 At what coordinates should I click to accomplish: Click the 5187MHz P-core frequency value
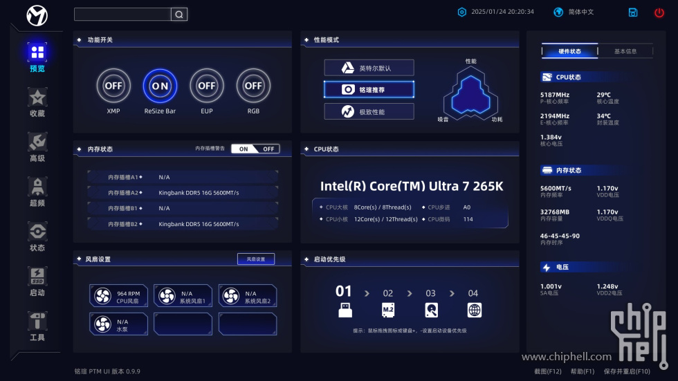[555, 95]
